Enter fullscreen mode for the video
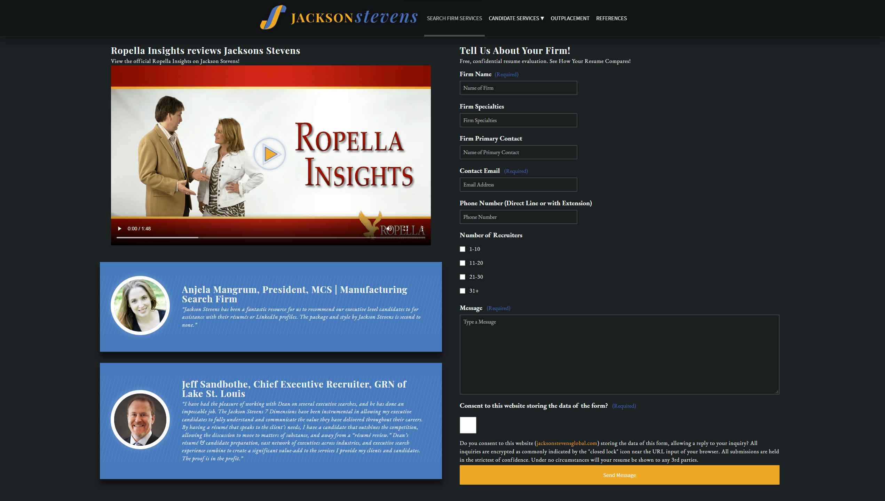This screenshot has height=501, width=885. pos(405,229)
